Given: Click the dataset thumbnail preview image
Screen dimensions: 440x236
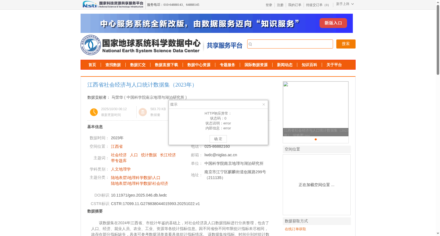Looking at the screenshot, I should [x=316, y=109].
